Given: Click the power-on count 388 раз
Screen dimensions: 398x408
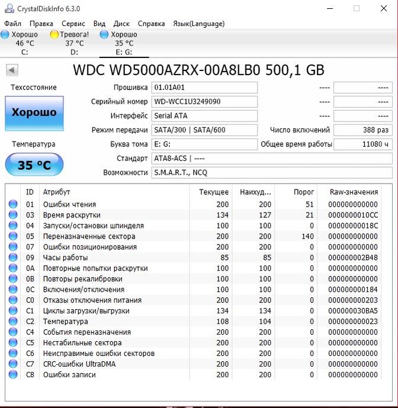Looking at the screenshot, I should pyautogui.click(x=363, y=130).
